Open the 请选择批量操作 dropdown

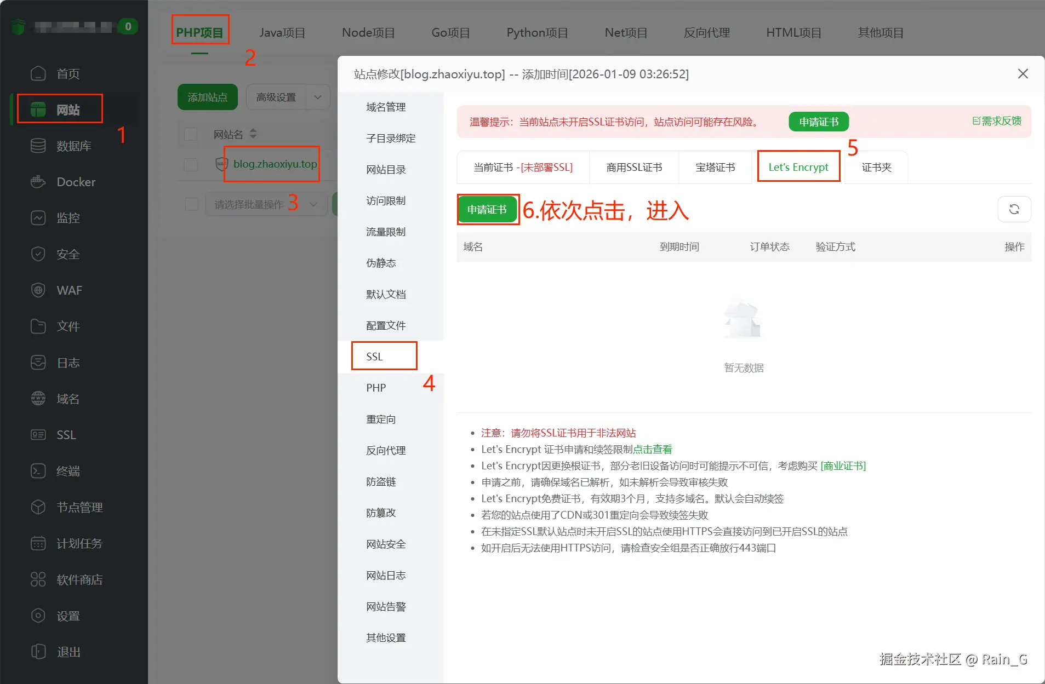(266, 204)
